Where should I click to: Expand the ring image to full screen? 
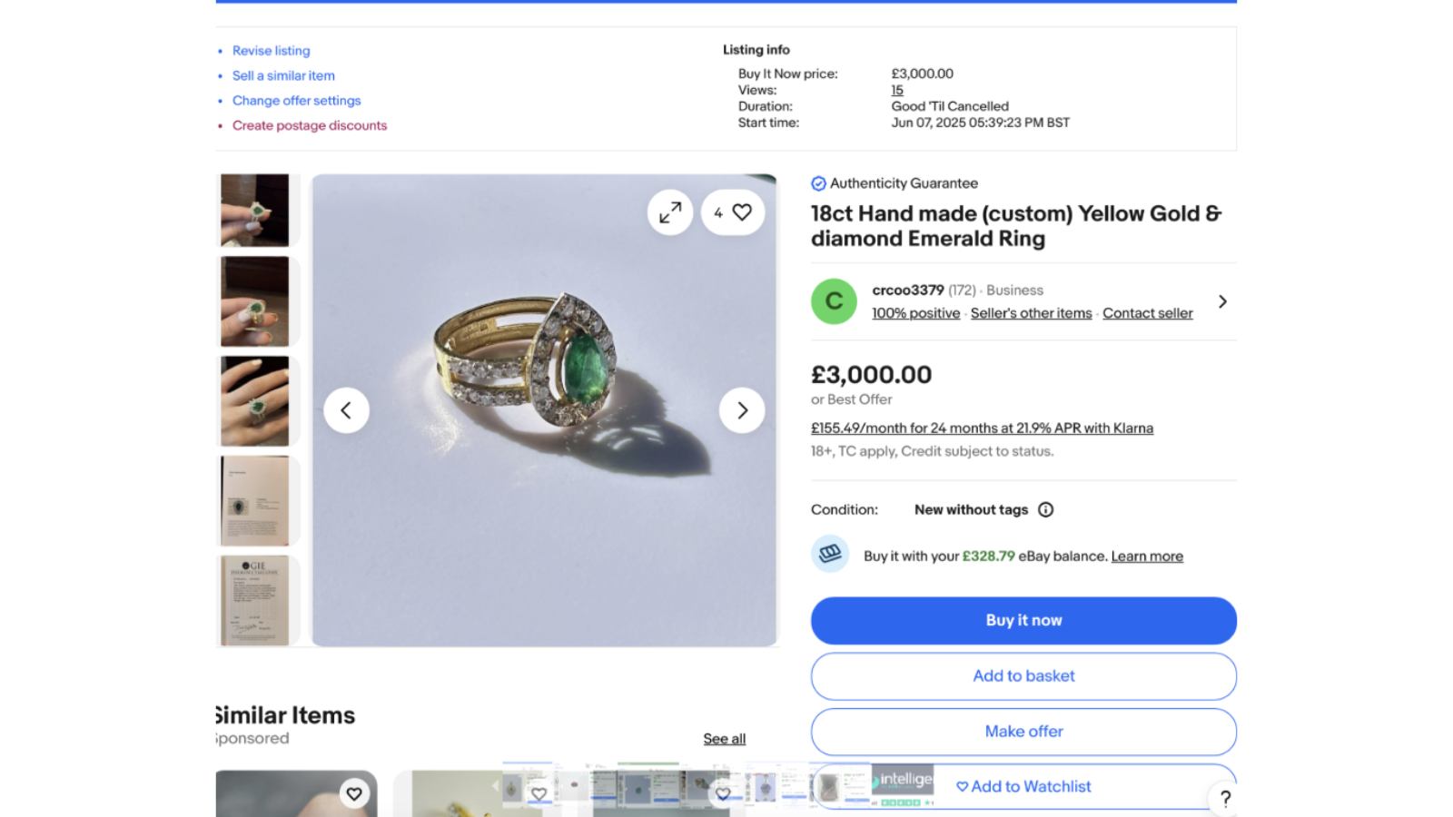[670, 212]
